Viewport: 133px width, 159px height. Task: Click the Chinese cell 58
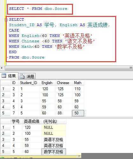64,101
